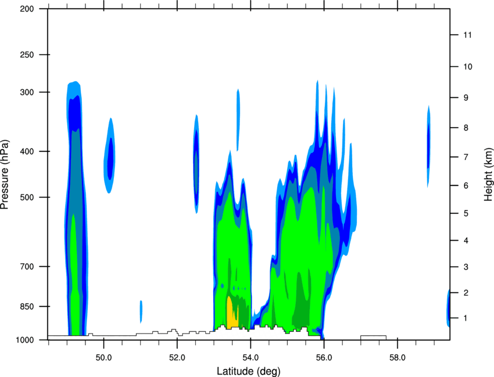Pick the 1 km height label

click(x=466, y=318)
